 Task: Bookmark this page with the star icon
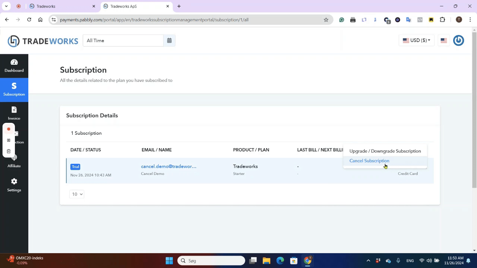click(x=326, y=20)
